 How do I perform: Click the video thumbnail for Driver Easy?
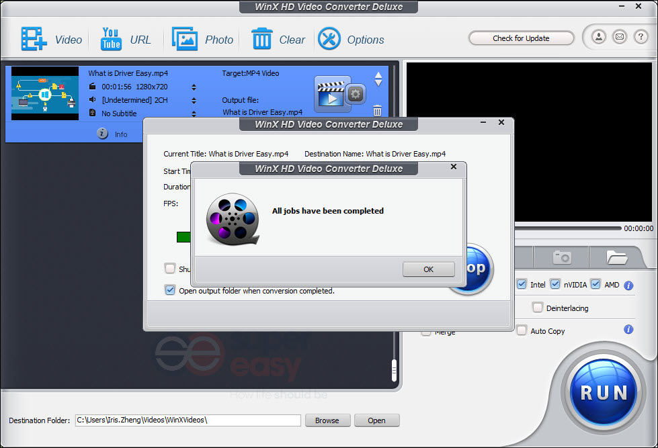click(45, 93)
